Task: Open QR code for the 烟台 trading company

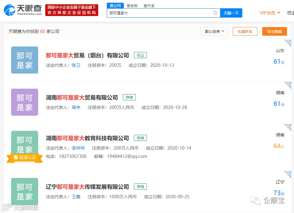Action: 288,43
